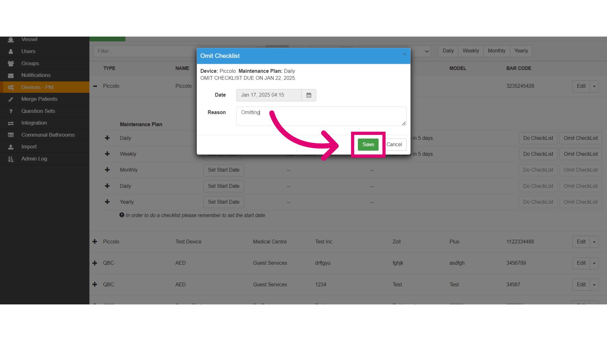607x341 pixels.
Task: Open the calendar date picker icon
Action: 309,95
